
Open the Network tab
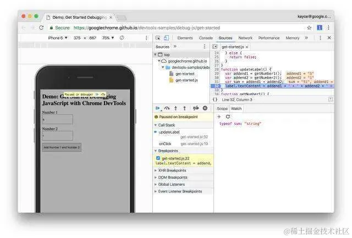[245, 38]
